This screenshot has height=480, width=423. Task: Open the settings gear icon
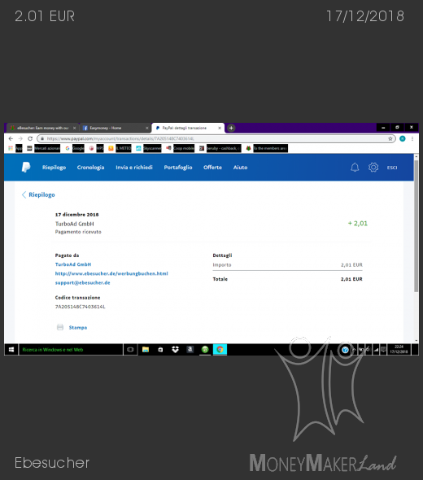tap(373, 167)
